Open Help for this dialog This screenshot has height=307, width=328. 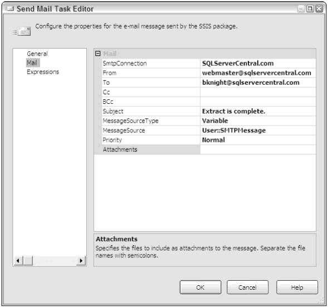click(297, 287)
